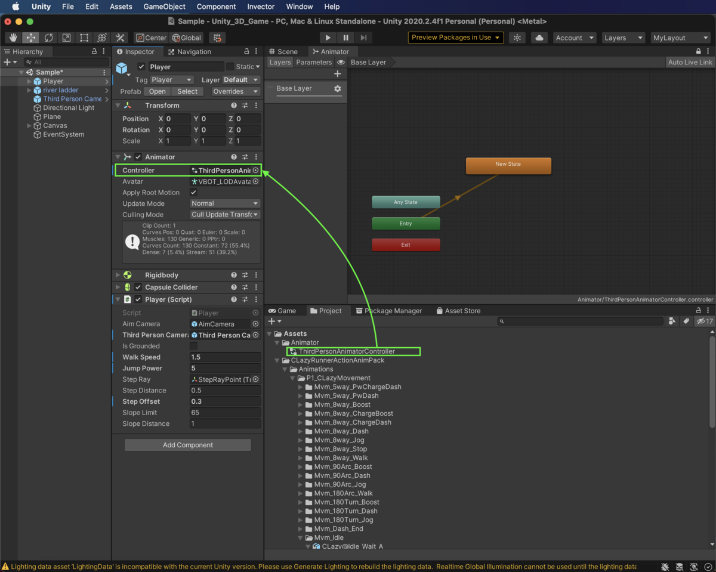Screen dimensions: 716x572
Task: Open MyLayout dropdown
Action: coord(680,38)
